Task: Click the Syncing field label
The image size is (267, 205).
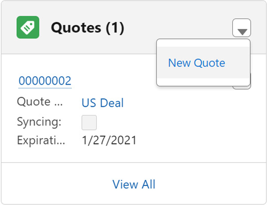Action: click(x=39, y=121)
